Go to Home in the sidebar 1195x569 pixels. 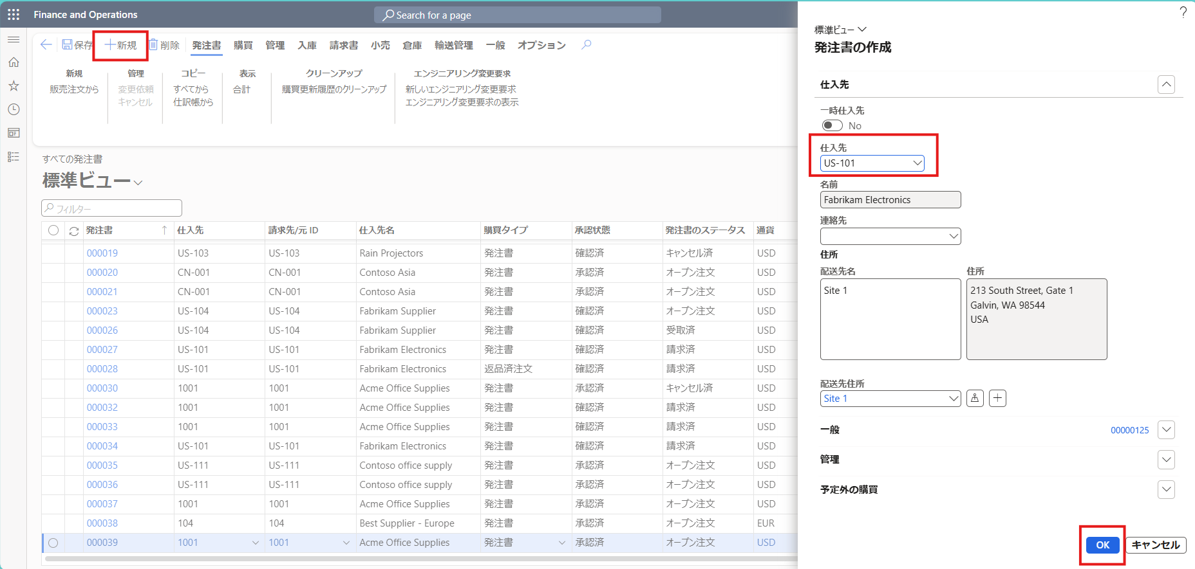click(x=14, y=62)
